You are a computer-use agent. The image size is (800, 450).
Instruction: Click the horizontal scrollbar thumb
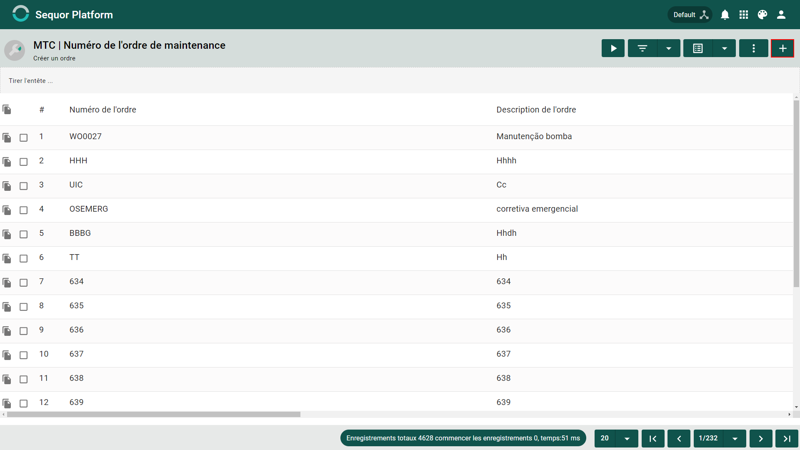tap(154, 414)
